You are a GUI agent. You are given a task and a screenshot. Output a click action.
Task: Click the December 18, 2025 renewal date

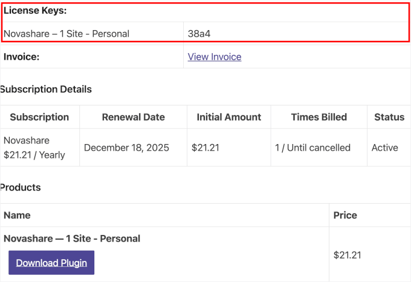coord(126,148)
